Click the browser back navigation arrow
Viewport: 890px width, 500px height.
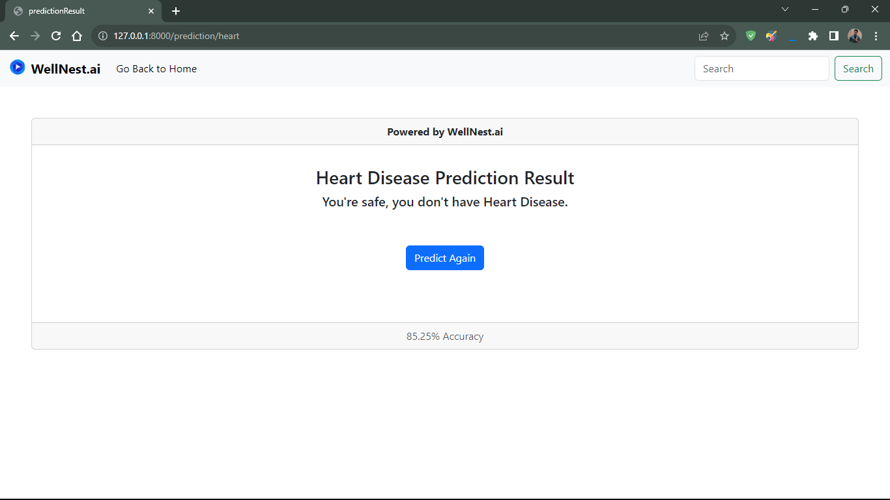(14, 36)
